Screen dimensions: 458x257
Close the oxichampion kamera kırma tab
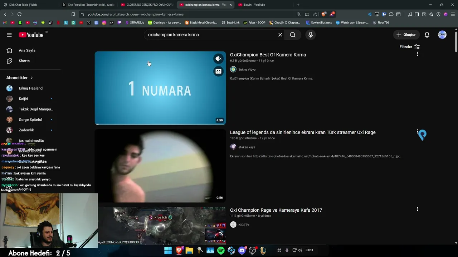pyautogui.click(x=230, y=5)
